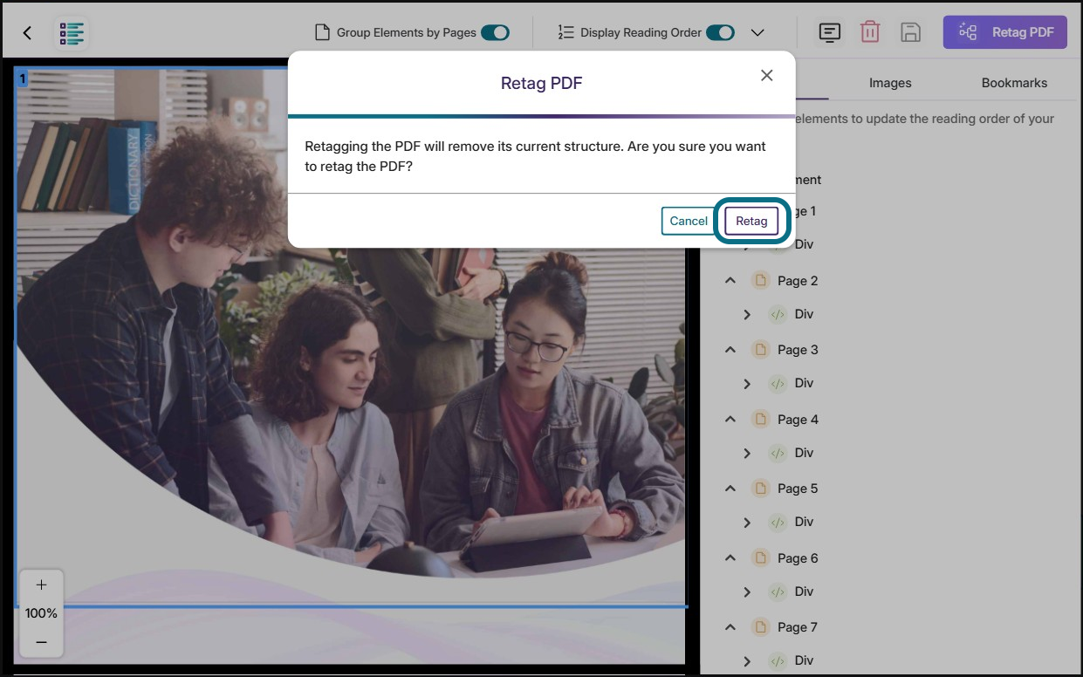Select the Page 5 page icon
Screen dimensions: 1083x677
760,489
